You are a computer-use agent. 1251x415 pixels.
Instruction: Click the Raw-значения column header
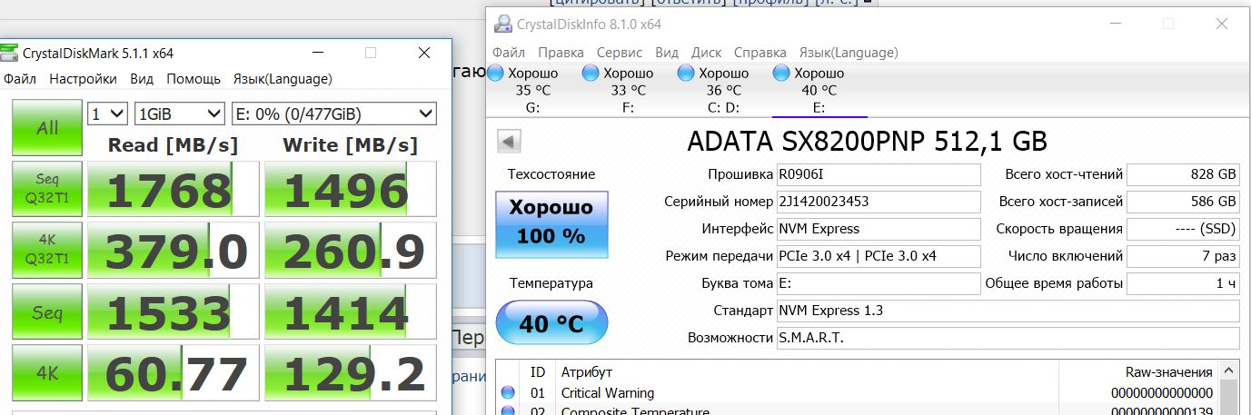[x=1169, y=372]
